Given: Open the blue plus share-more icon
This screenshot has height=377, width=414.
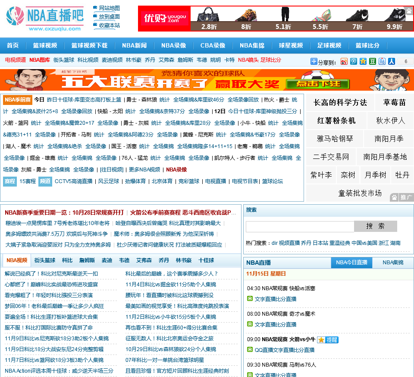Looking at the screenshot, I should 314,62.
